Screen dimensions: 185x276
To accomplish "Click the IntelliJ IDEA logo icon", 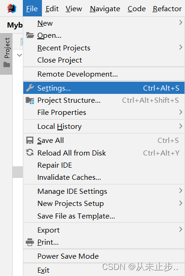I will pyautogui.click(x=12, y=8).
